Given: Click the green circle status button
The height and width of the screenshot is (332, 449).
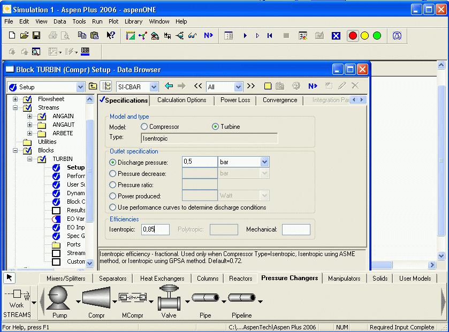Looking at the screenshot, I should point(377,36).
